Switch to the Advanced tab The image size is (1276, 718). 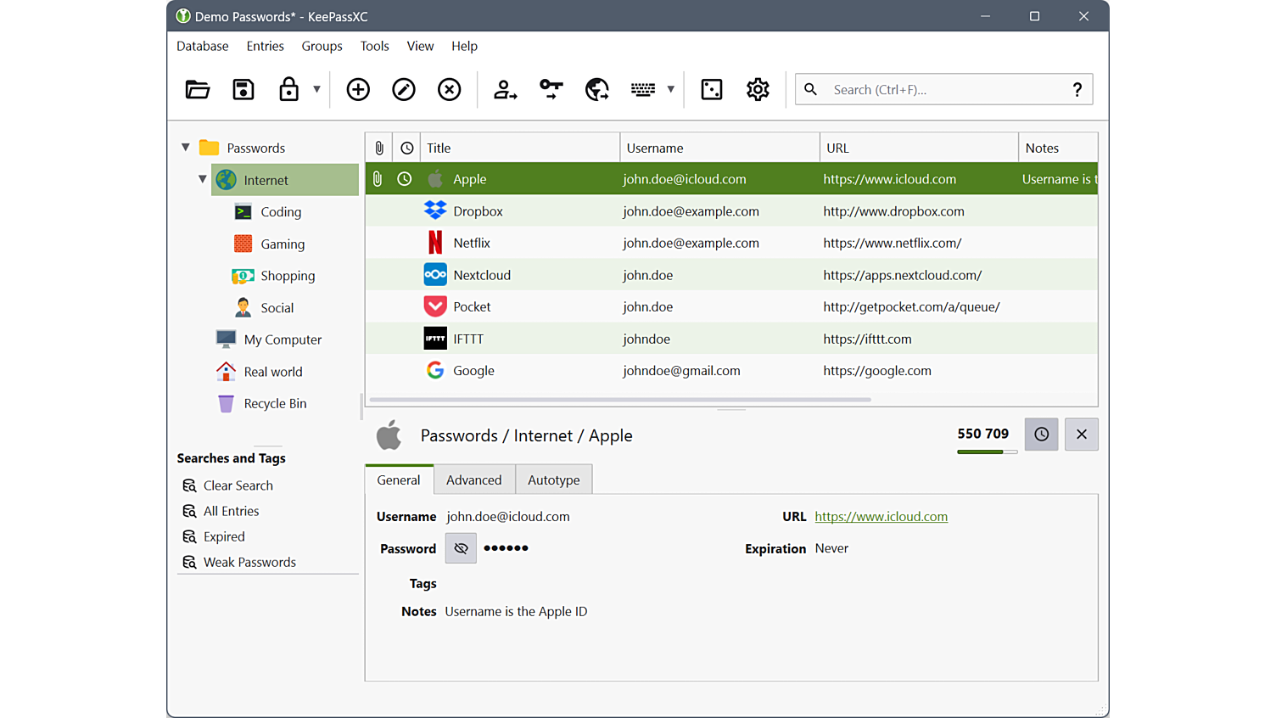tap(473, 480)
